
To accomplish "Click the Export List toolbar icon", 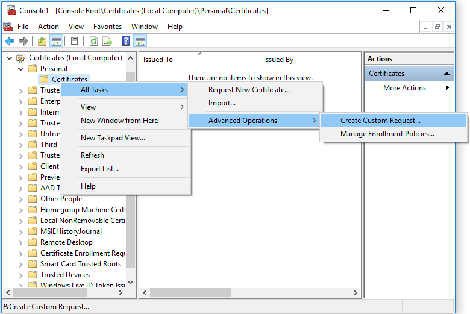I will click(107, 41).
